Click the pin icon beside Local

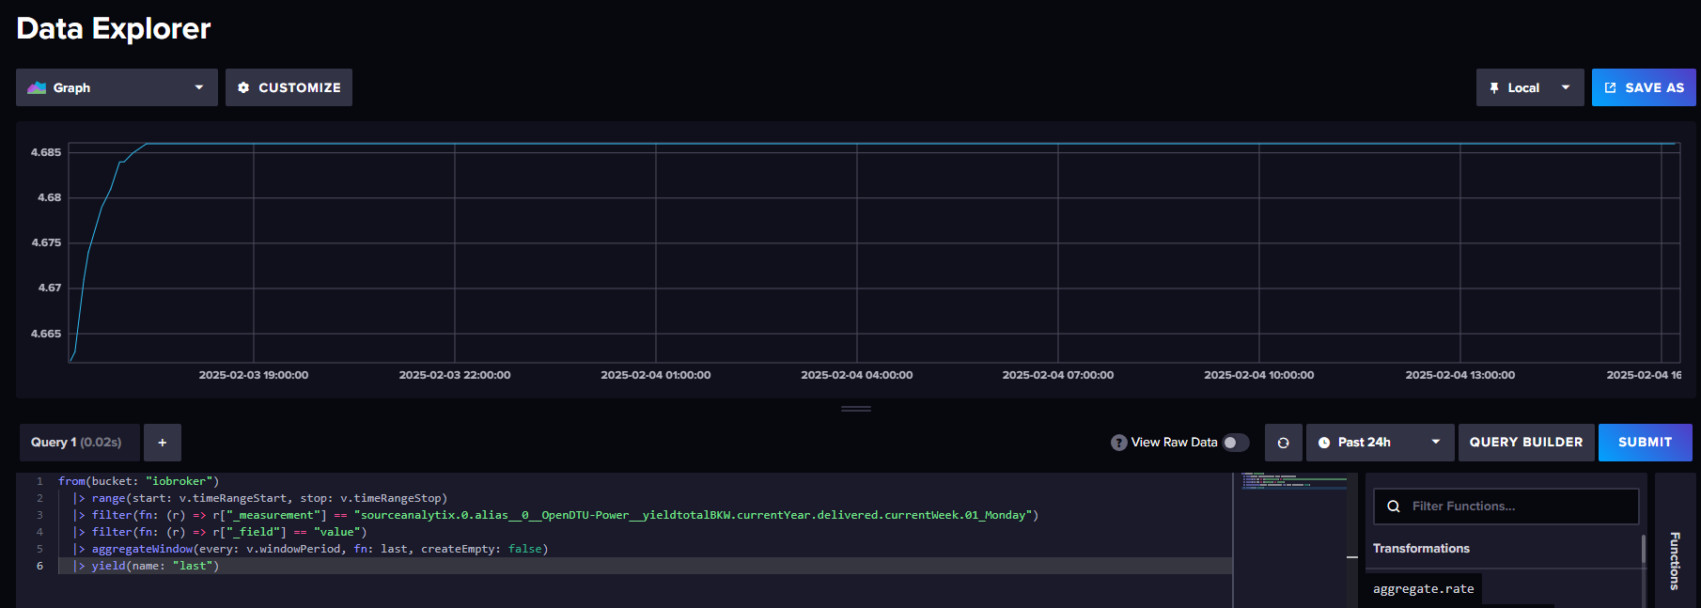1494,88
